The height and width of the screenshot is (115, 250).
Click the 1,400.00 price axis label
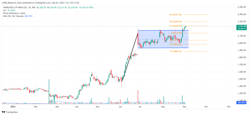click(x=242, y=86)
